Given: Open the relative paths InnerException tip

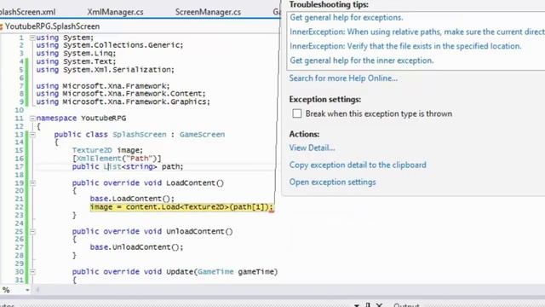Looking at the screenshot, I should click(x=417, y=32).
